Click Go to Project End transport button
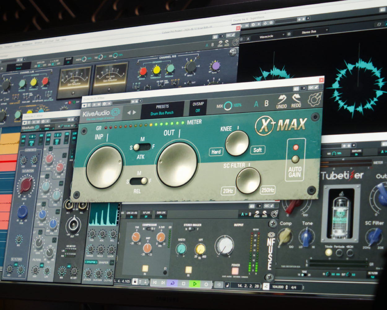This screenshot has width=387, height=310. point(163,283)
